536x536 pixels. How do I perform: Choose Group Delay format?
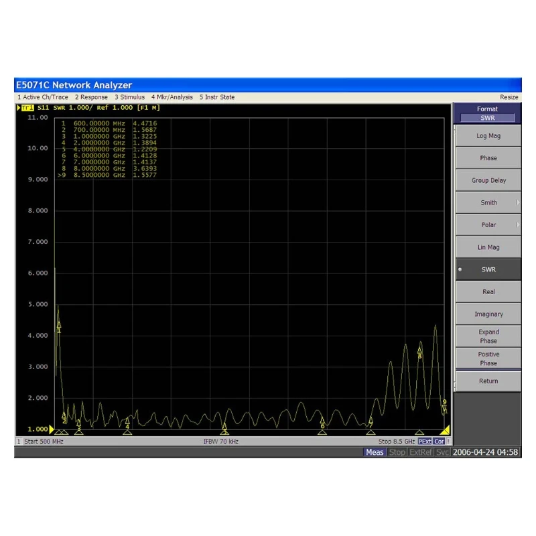[x=488, y=180]
